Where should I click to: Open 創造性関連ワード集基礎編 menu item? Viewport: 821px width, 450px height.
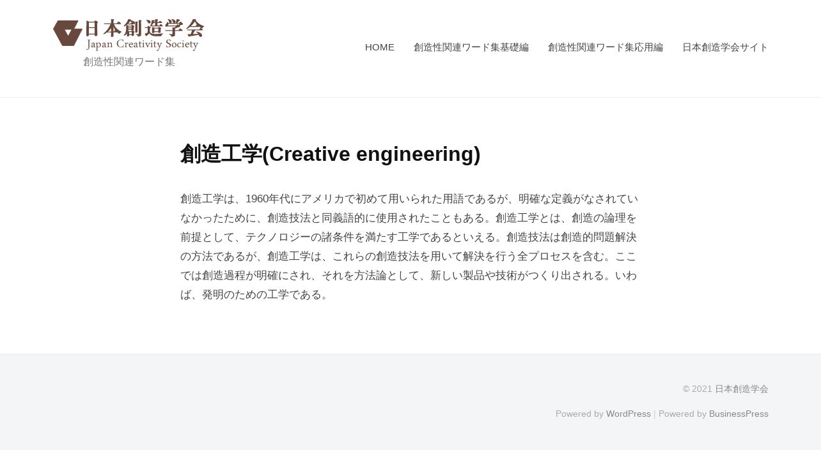(471, 47)
